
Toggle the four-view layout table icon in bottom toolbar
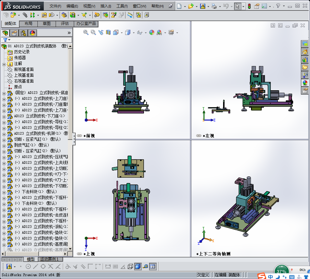(153, 267)
